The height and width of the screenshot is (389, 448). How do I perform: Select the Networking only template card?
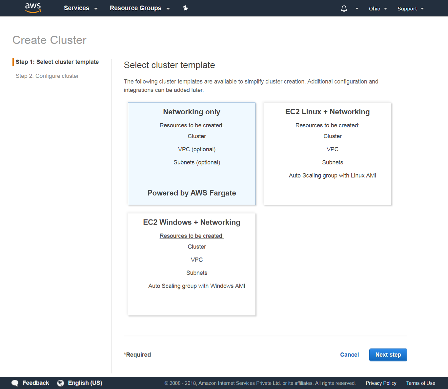pos(192,154)
